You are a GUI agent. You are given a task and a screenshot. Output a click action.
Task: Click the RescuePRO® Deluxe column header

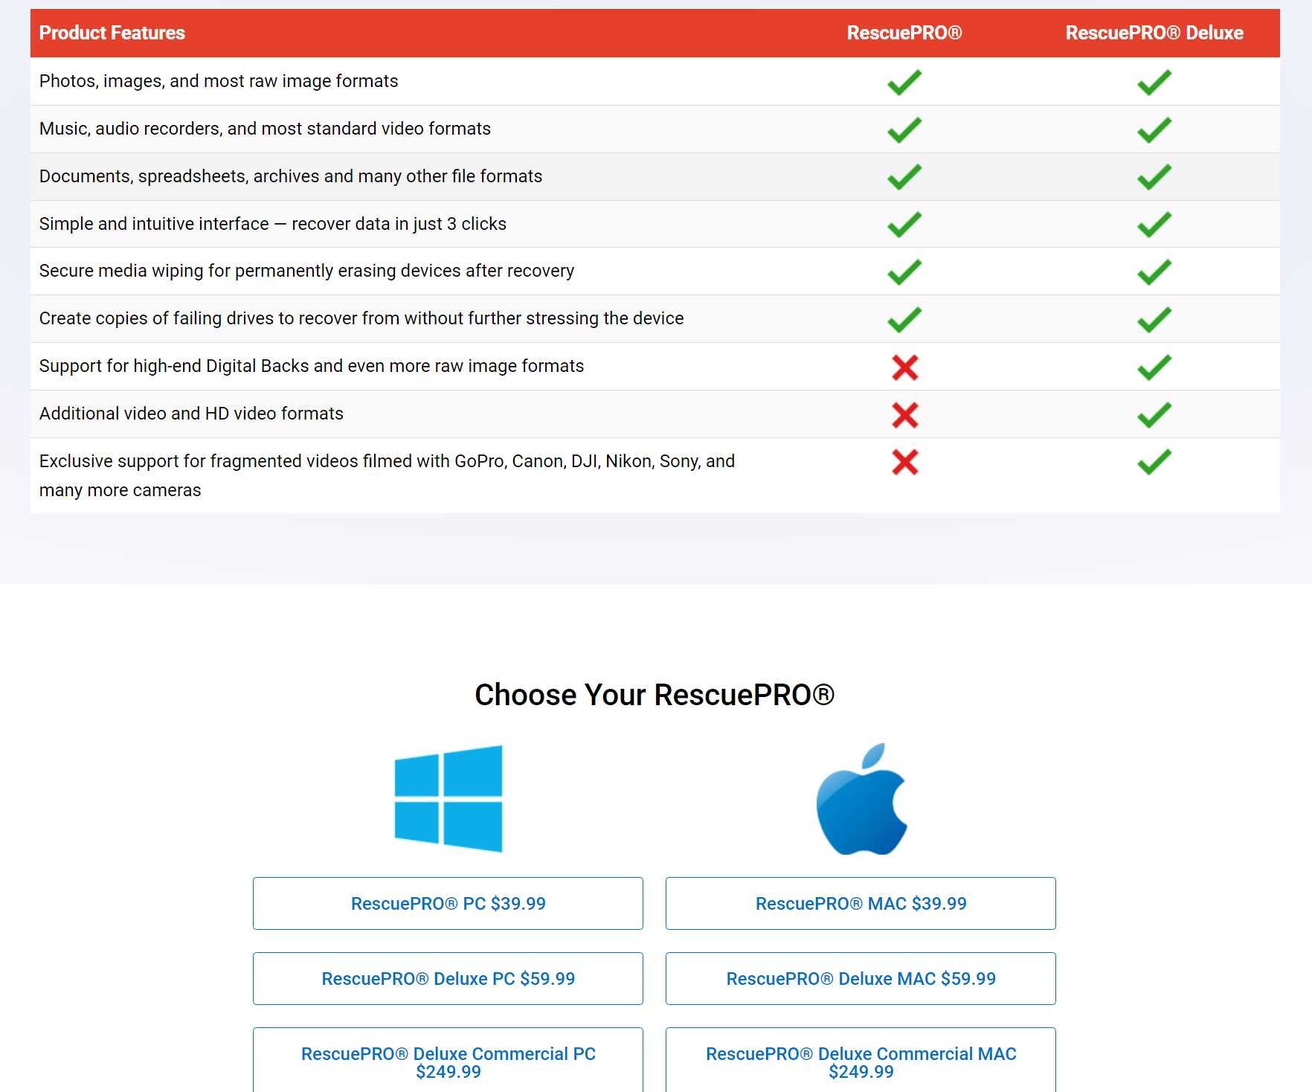point(1154,33)
